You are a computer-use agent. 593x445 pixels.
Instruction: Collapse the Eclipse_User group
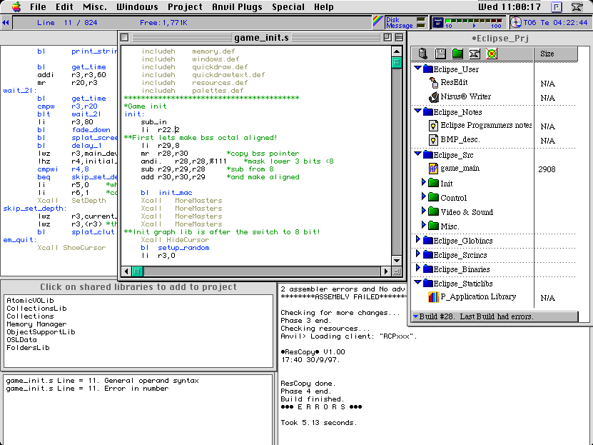tap(418, 69)
